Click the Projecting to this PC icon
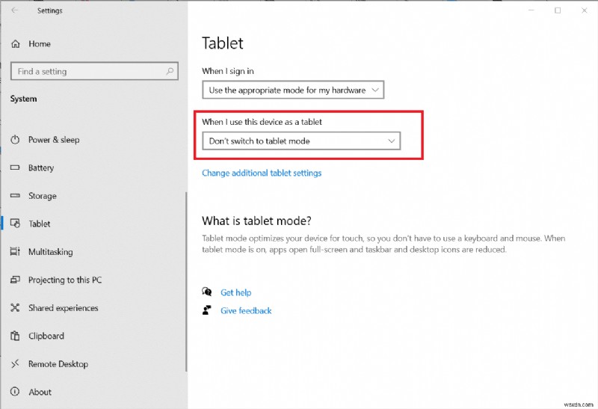This screenshot has width=598, height=409. pyautogui.click(x=15, y=280)
